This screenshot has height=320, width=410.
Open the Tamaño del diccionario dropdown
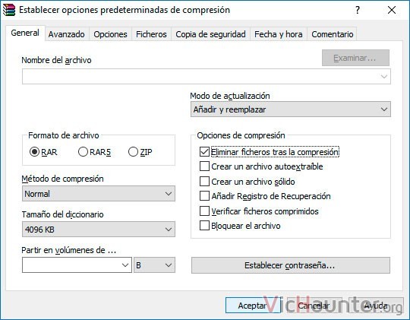pos(99,230)
